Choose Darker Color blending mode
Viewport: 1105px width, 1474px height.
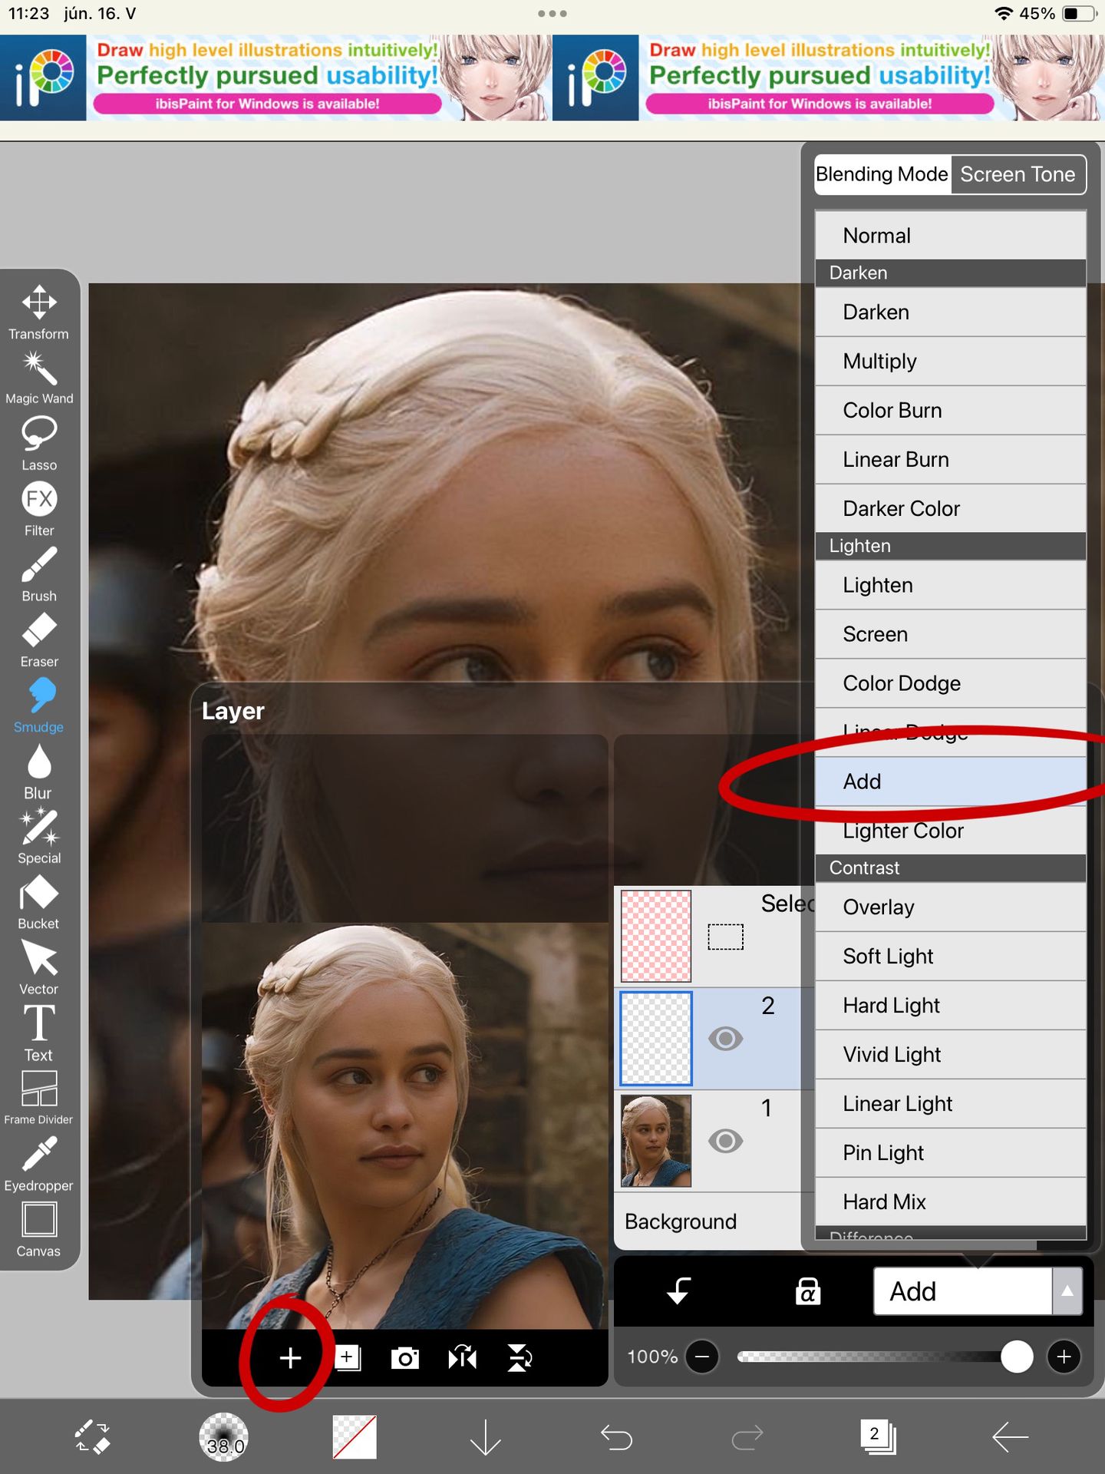pos(950,509)
